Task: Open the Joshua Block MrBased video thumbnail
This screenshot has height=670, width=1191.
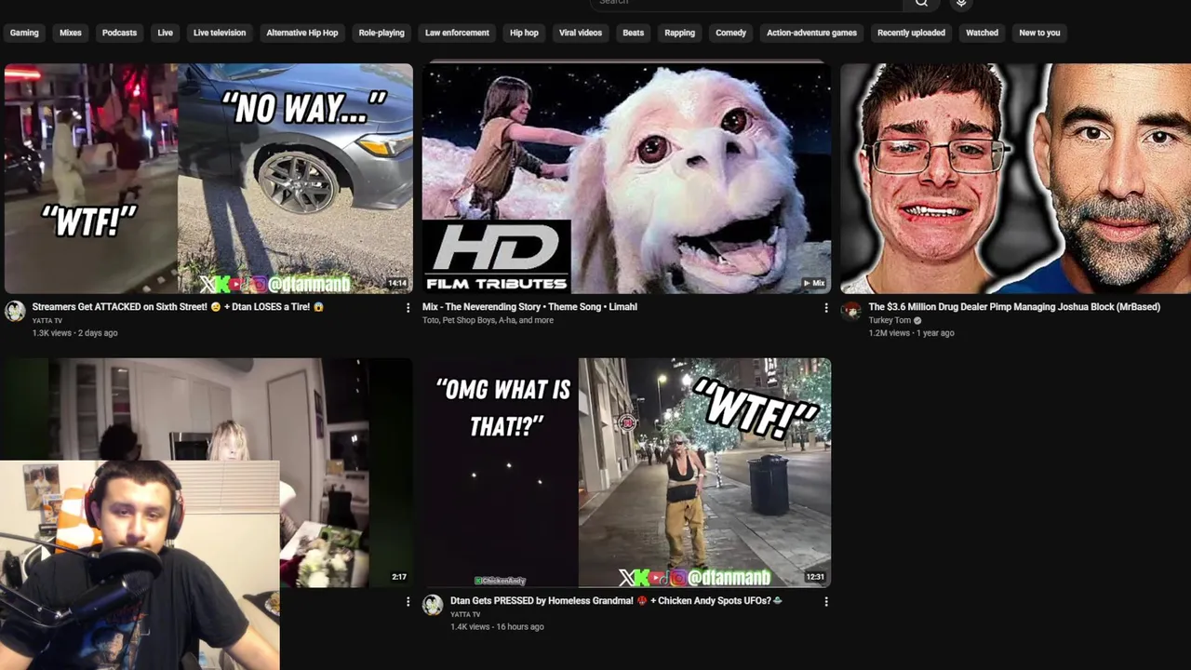Action: click(x=1016, y=179)
